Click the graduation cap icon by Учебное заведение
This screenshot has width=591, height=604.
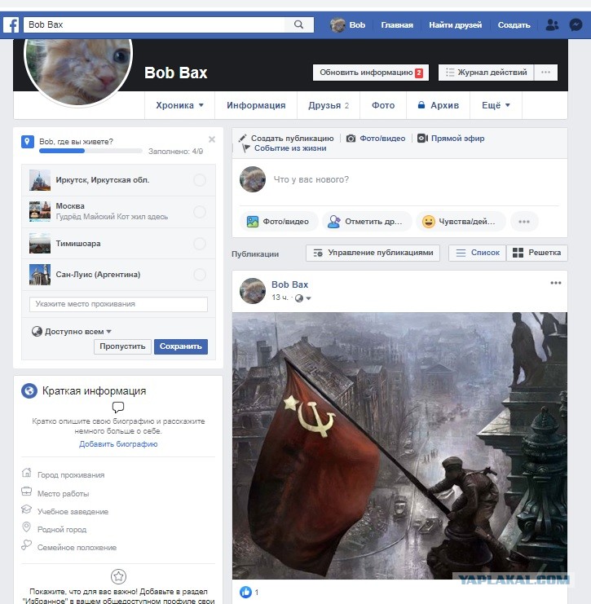pyautogui.click(x=26, y=509)
